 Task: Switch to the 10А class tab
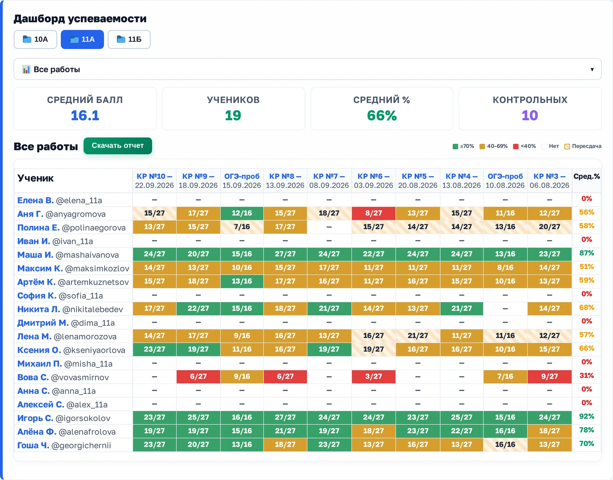[35, 39]
